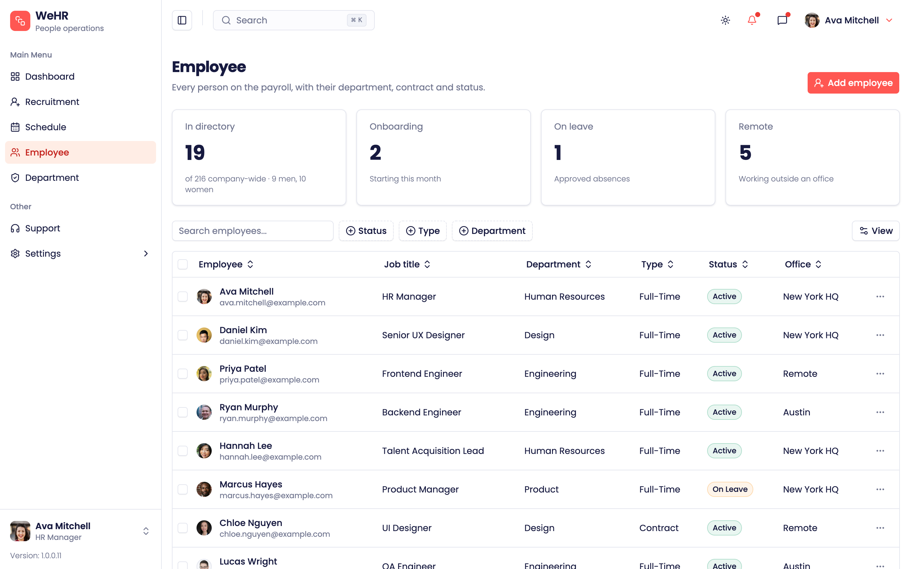Viewport: 910px width, 569px height.
Task: Sort by Job title column
Action: tap(407, 264)
